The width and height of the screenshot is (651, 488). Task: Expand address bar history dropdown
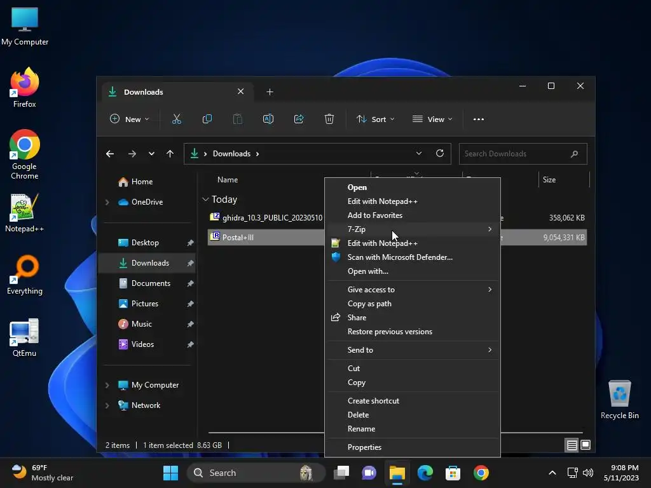pyautogui.click(x=419, y=154)
